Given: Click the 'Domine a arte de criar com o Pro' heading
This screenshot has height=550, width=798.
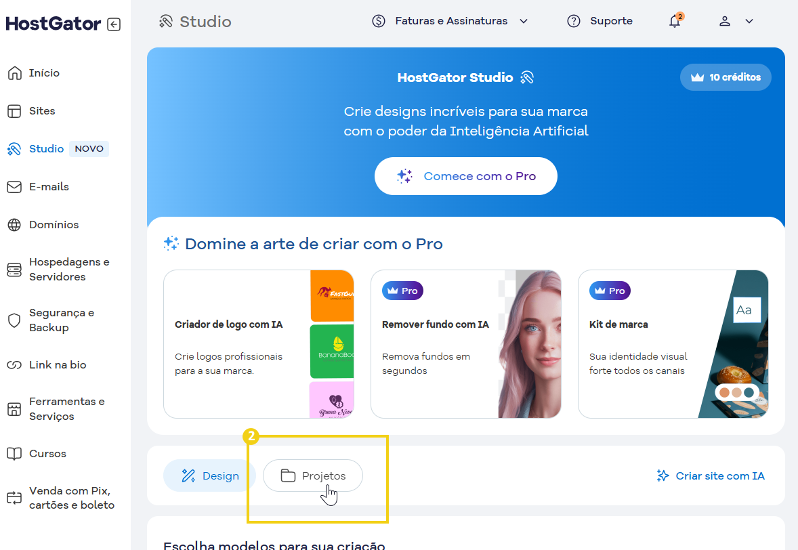Looking at the screenshot, I should [x=314, y=244].
